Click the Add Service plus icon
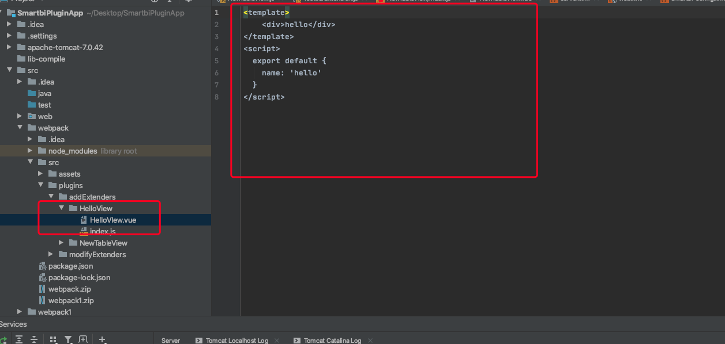The height and width of the screenshot is (344, 725). pyautogui.click(x=102, y=340)
